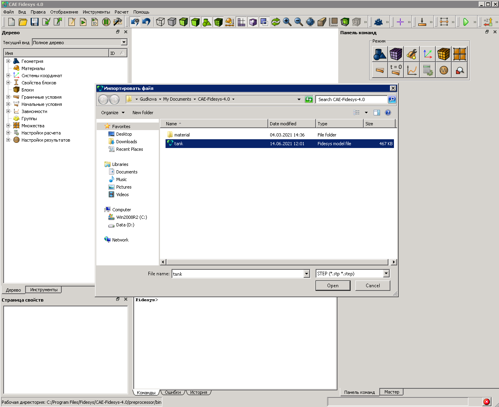Toggle the mesh visibility green cube icon
The height and width of the screenshot is (407, 499).
(218, 22)
